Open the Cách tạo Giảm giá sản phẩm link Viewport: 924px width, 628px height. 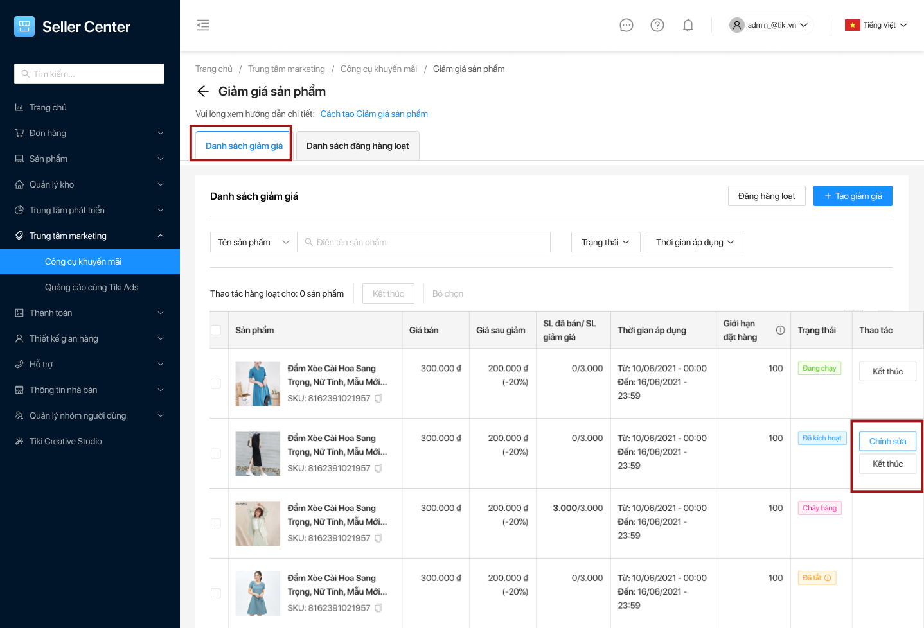[374, 114]
